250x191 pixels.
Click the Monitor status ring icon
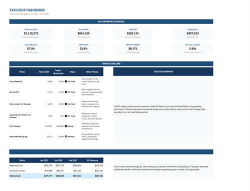(x=66, y=136)
